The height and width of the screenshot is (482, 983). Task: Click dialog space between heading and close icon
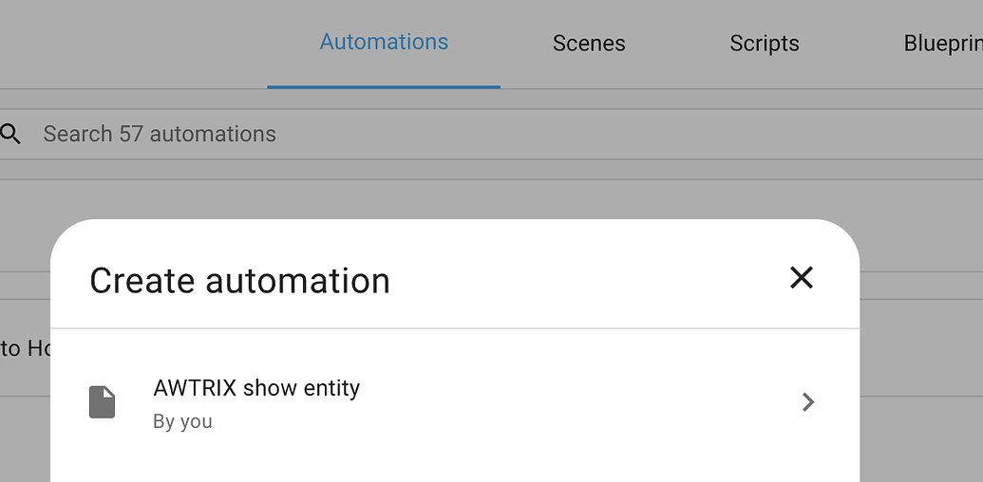pos(589,279)
